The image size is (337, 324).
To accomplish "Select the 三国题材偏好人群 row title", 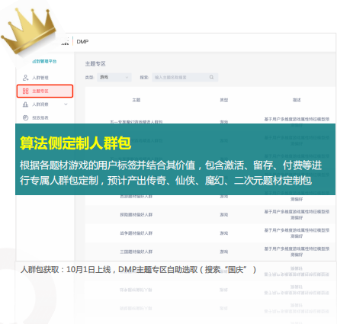I will [136, 252].
